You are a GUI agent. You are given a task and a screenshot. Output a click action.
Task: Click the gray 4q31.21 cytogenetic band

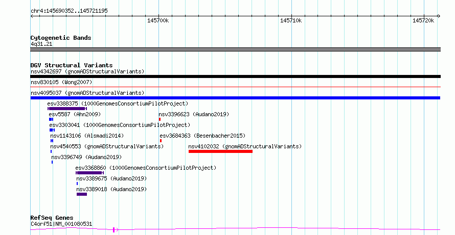tap(235, 49)
